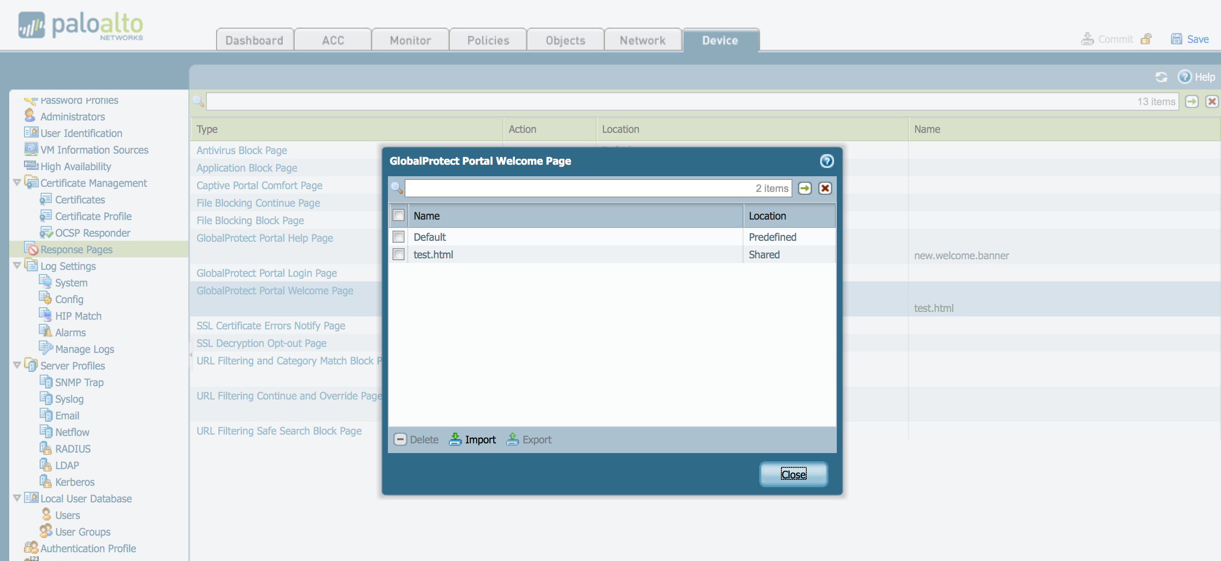This screenshot has width=1221, height=561.
Task: Collapse the Log Settings tree node
Action: [x=17, y=266]
